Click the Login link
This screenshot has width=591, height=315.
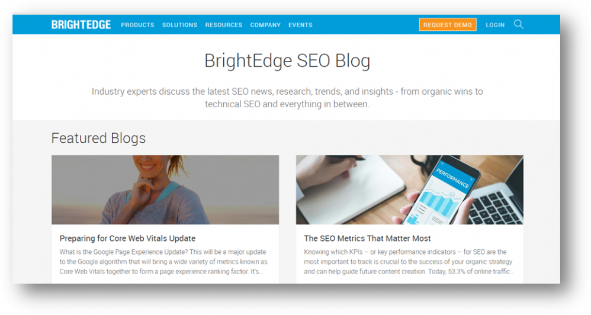[x=495, y=25]
